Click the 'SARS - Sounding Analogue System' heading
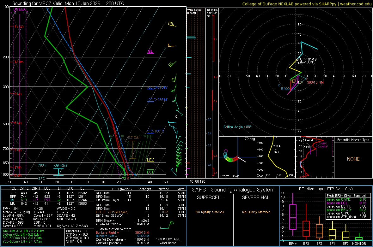373x247 pixels. (233, 190)
